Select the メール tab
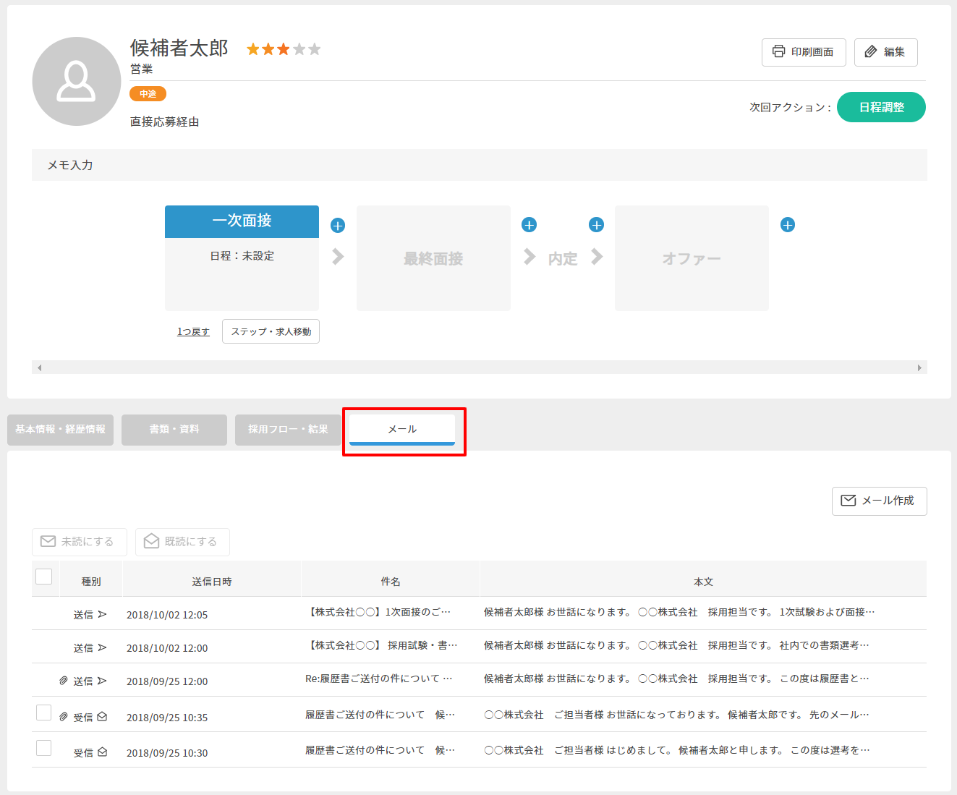Image resolution: width=957 pixels, height=795 pixels. tap(402, 430)
